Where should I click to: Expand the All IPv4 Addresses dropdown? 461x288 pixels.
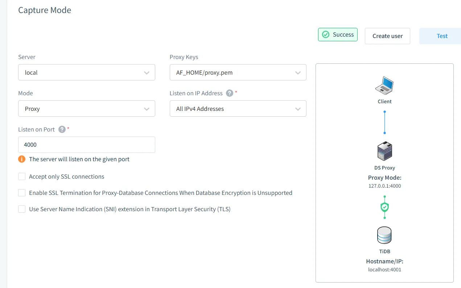(x=238, y=109)
